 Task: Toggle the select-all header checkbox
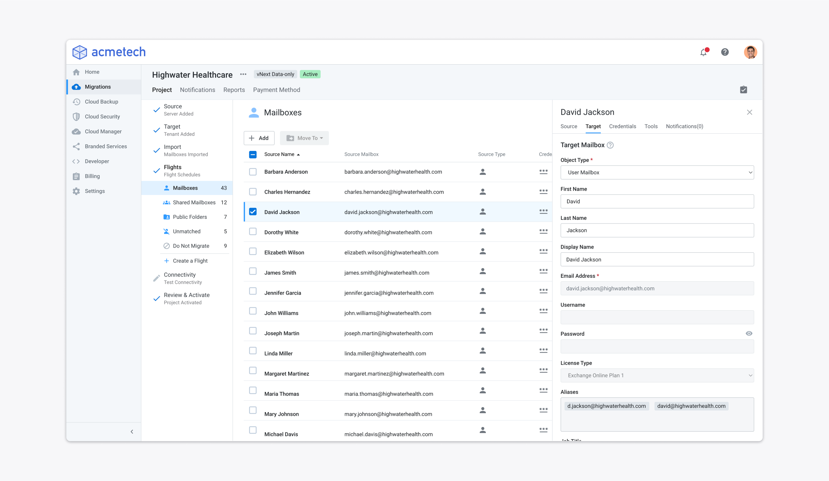(253, 154)
